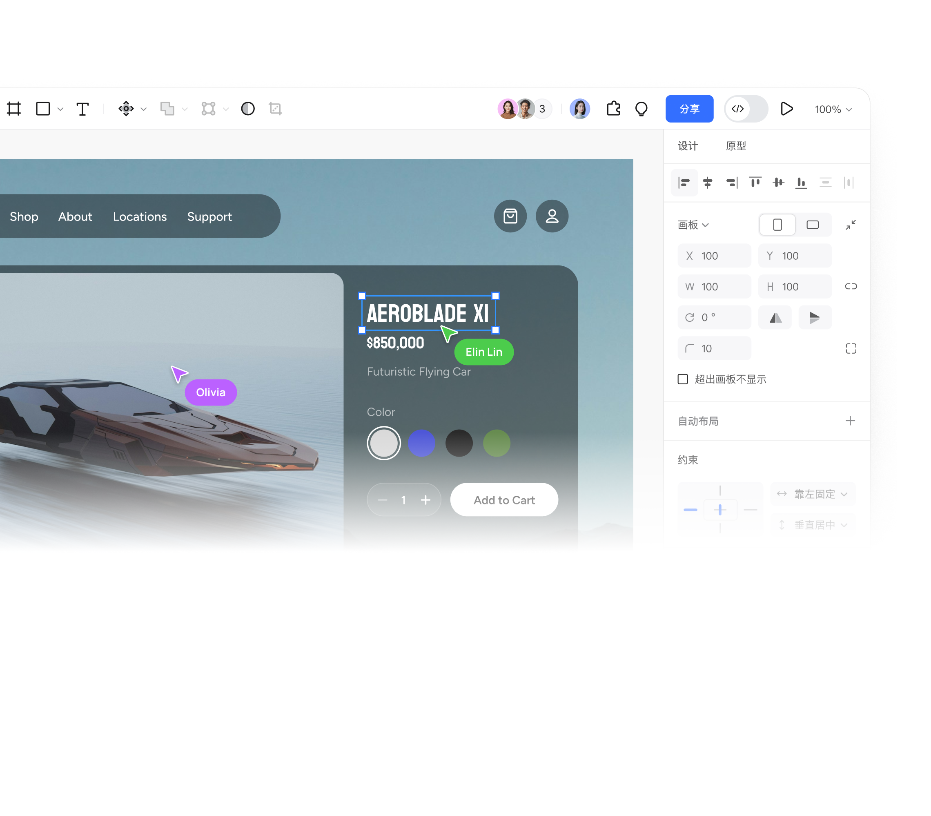931x816 pixels.
Task: Click the blue 分享 button
Action: (x=689, y=109)
